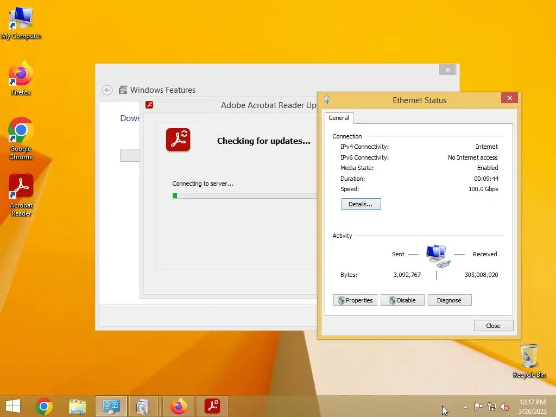
Task: Click the Windows Features progress bar
Action: tap(130, 155)
